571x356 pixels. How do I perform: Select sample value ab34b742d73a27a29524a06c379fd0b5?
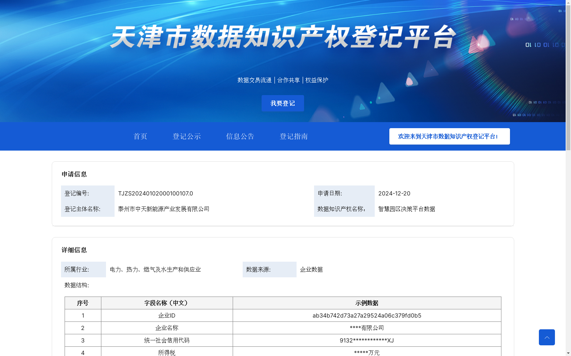point(367,315)
